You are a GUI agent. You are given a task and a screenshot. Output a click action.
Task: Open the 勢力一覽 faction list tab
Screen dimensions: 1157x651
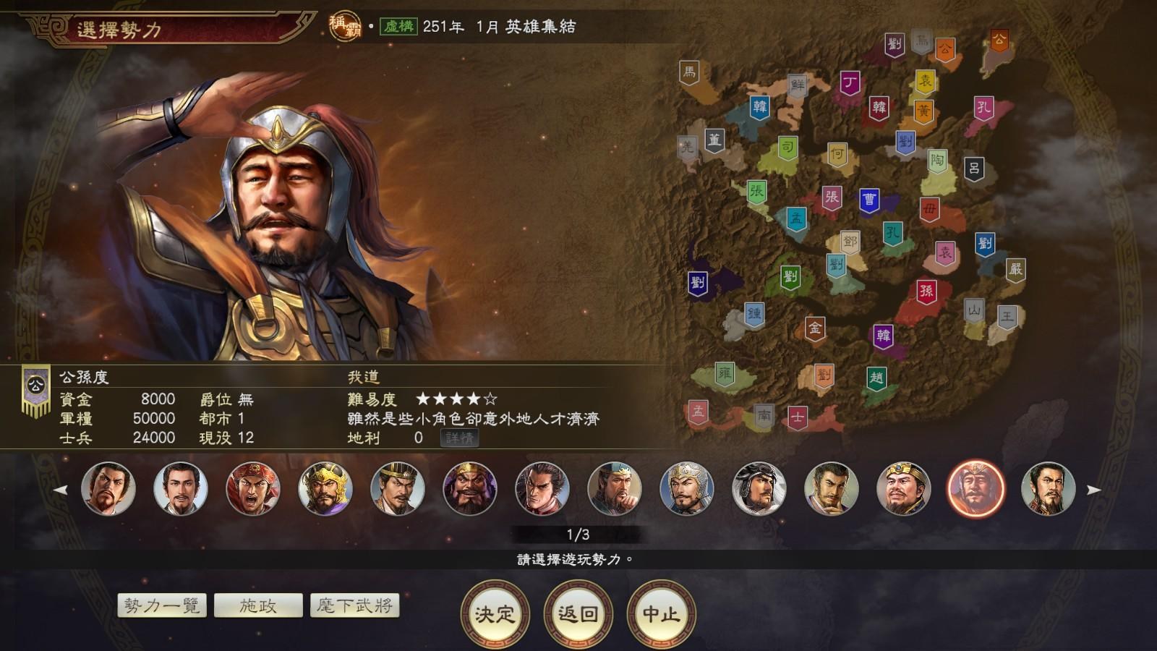point(162,605)
